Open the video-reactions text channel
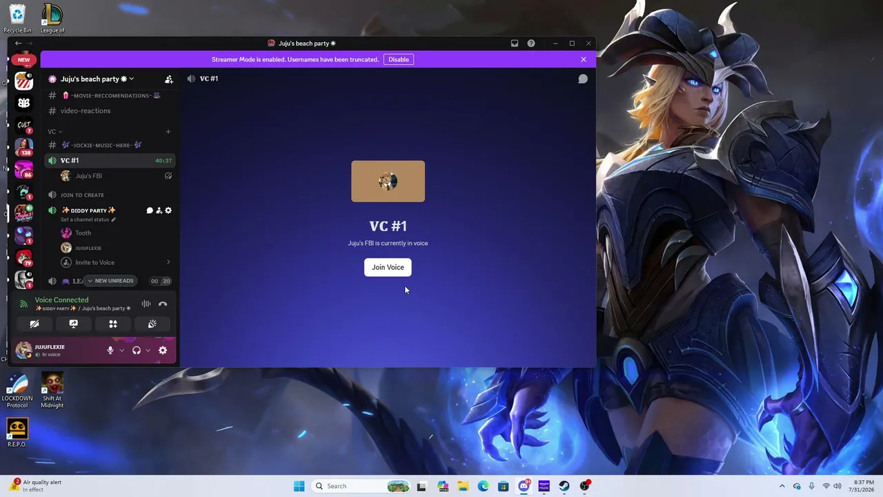The width and height of the screenshot is (883, 497). pos(110,110)
